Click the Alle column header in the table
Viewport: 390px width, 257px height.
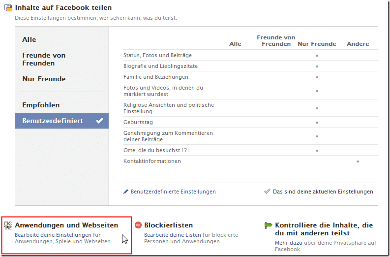point(235,44)
